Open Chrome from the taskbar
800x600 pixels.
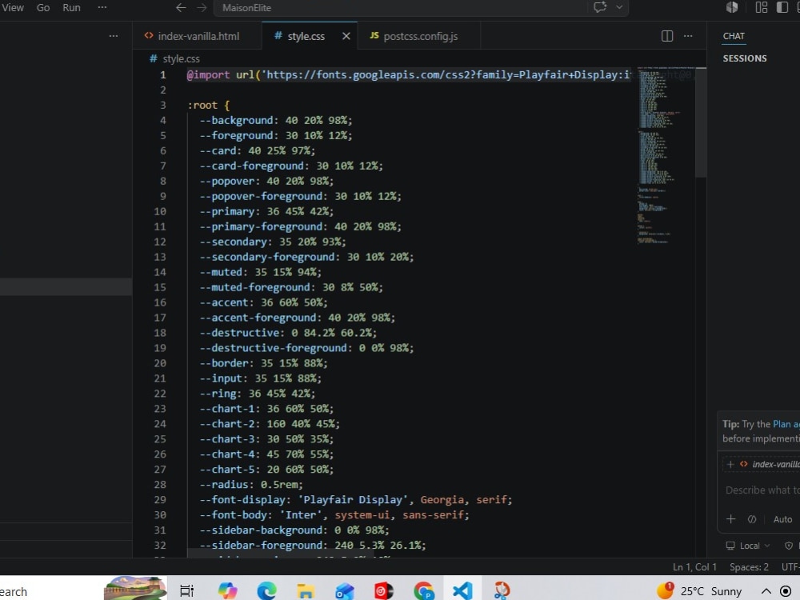(x=423, y=591)
